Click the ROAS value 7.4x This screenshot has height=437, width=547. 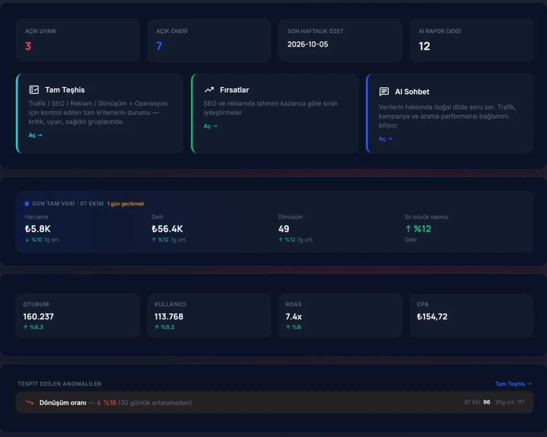(x=294, y=316)
